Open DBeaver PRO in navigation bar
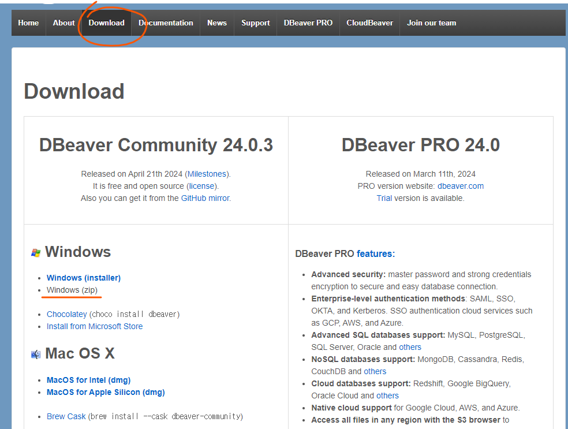 point(308,23)
